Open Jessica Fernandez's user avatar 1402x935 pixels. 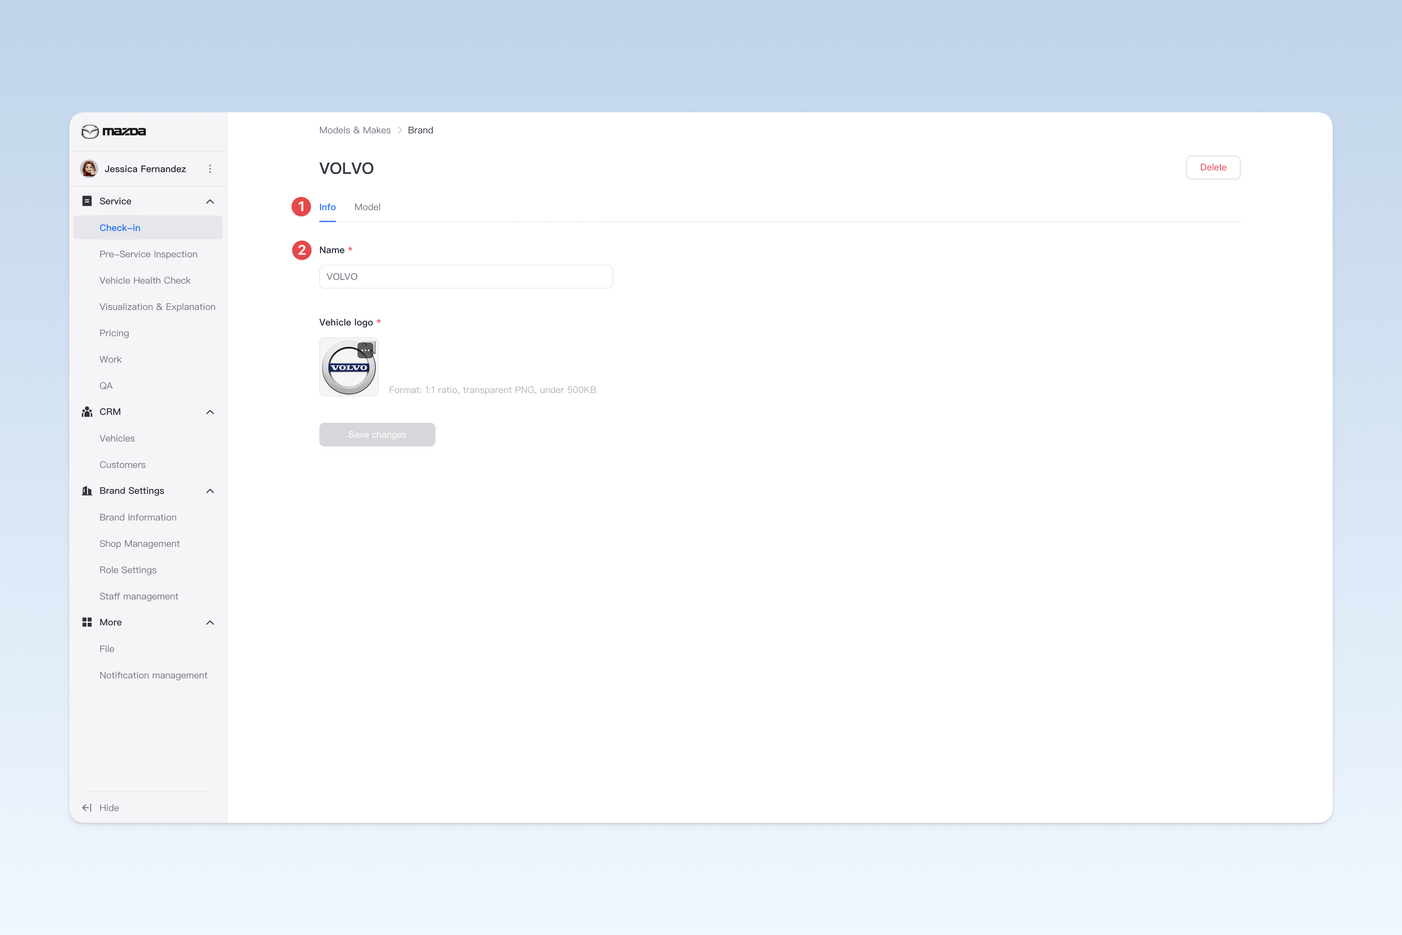89,169
